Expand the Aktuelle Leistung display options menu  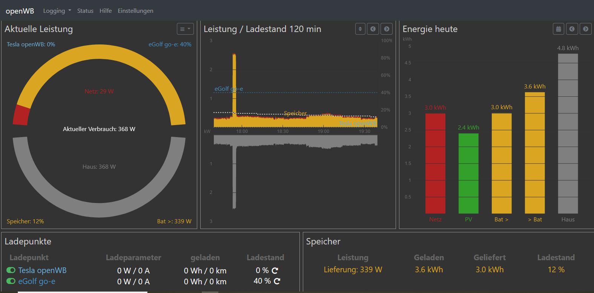[185, 29]
